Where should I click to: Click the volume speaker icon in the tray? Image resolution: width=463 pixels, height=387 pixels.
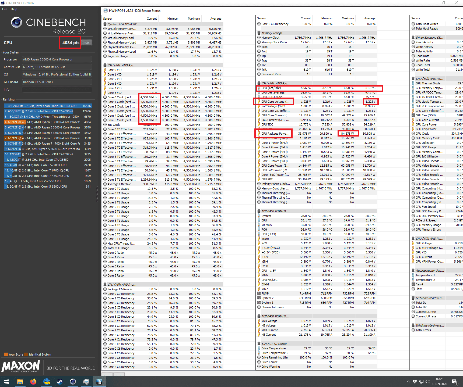pos(427,382)
